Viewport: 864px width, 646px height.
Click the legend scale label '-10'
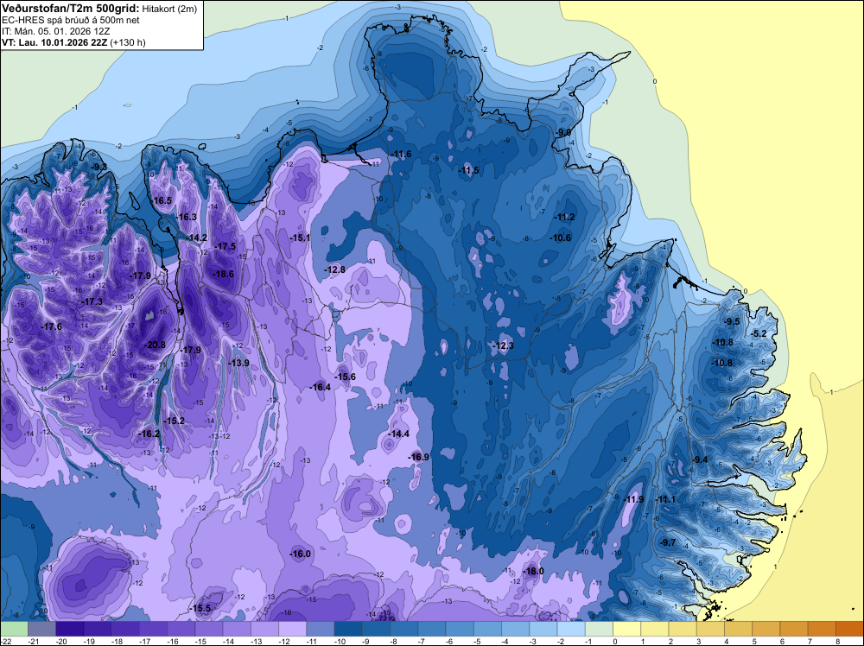[x=340, y=641]
